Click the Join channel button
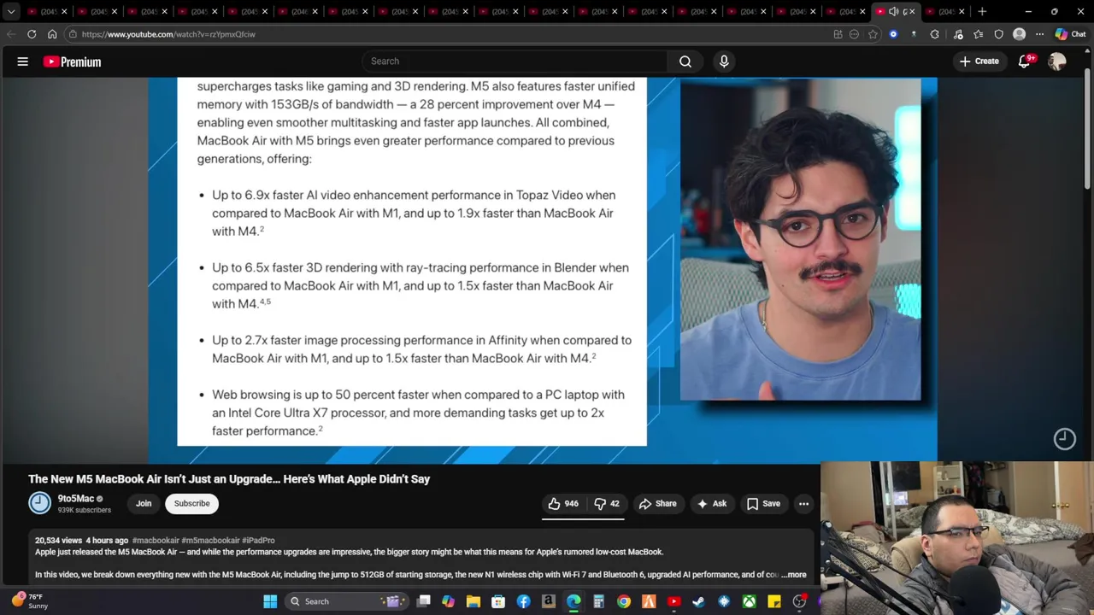Viewport: 1094px width, 615px height. (x=144, y=504)
